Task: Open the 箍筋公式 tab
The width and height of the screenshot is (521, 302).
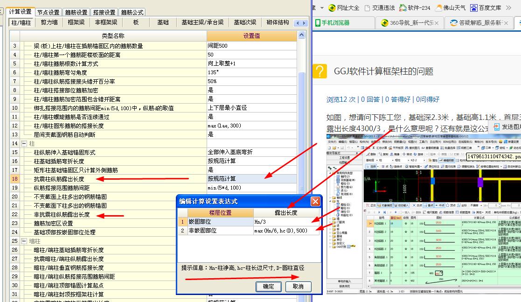Action: (x=132, y=12)
